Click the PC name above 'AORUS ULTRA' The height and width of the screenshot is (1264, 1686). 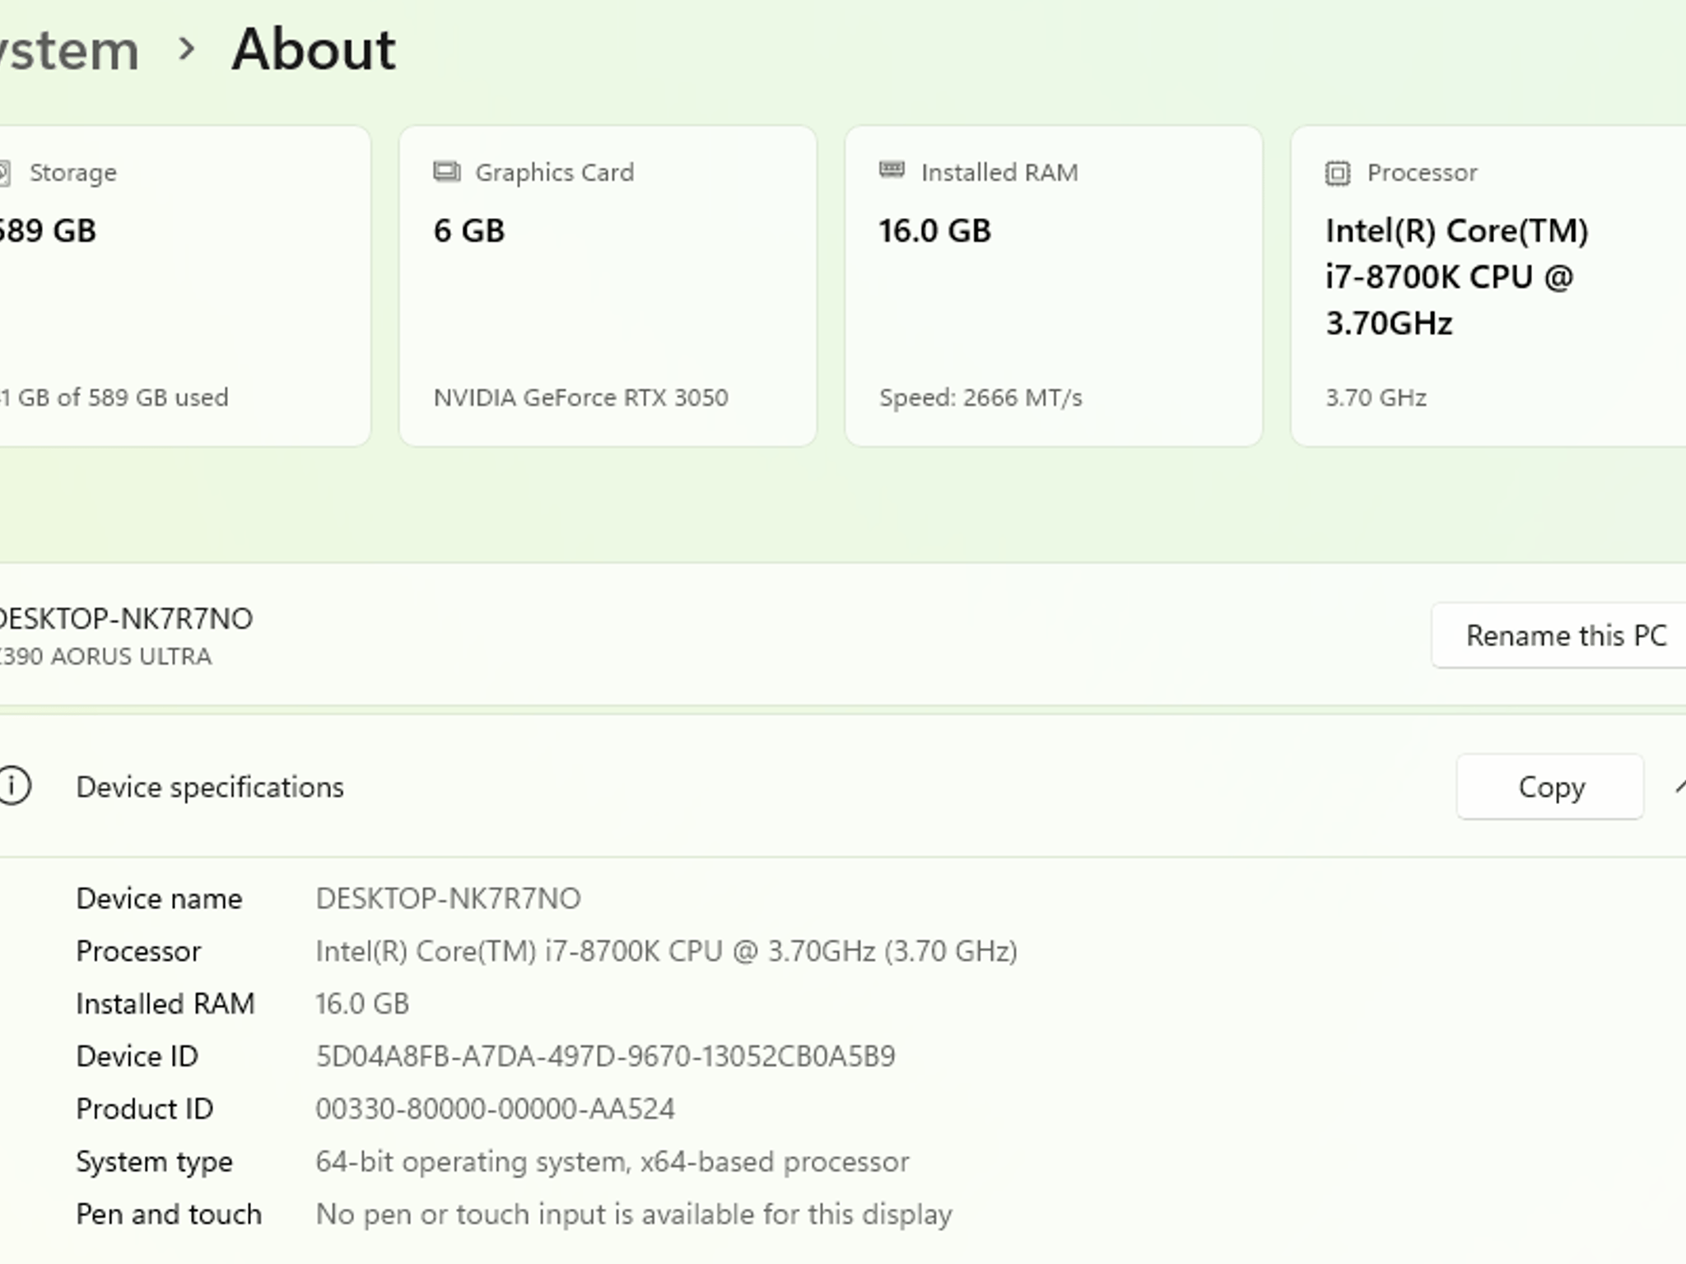click(x=126, y=618)
